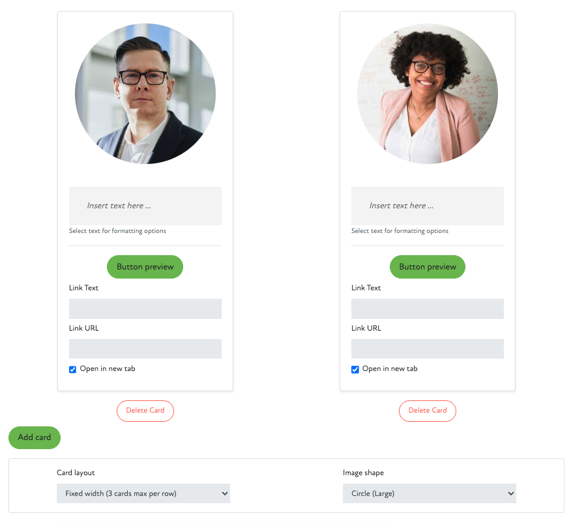This screenshot has width=571, height=524.
Task: Focus the second card's Link Text field
Action: tap(428, 309)
